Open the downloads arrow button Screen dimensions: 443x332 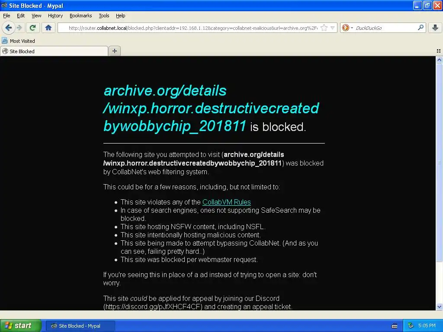[435, 28]
